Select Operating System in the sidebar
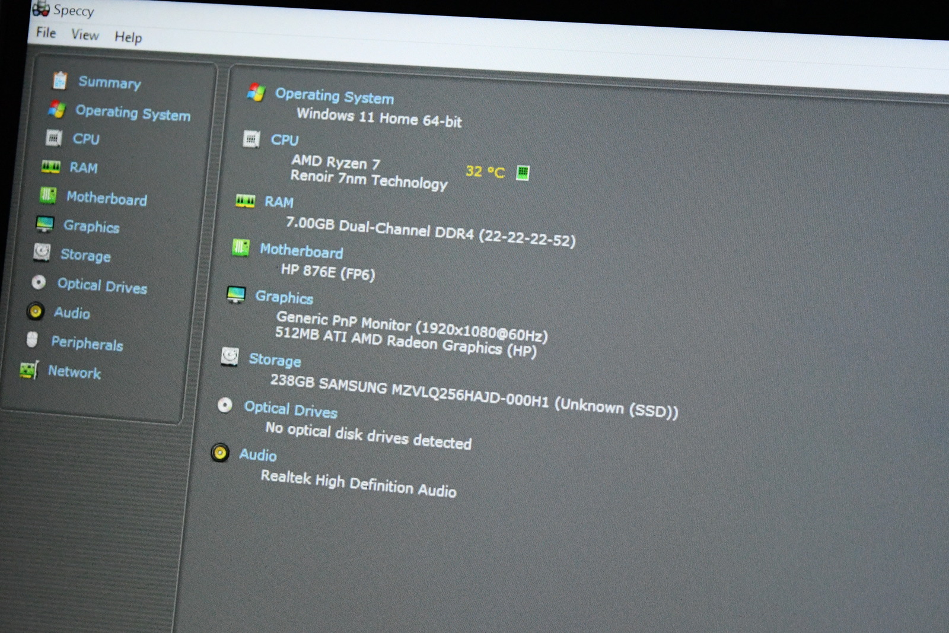949x633 pixels. [x=133, y=113]
